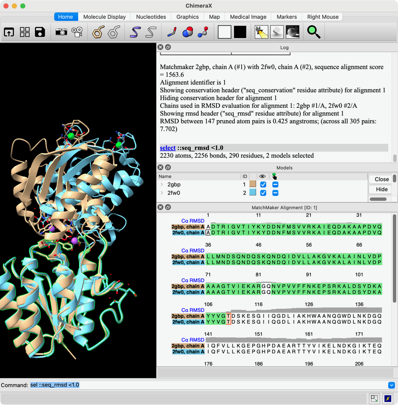Click the Open file toolbar icon
This screenshot has height=405, width=398.
[x=9, y=32]
